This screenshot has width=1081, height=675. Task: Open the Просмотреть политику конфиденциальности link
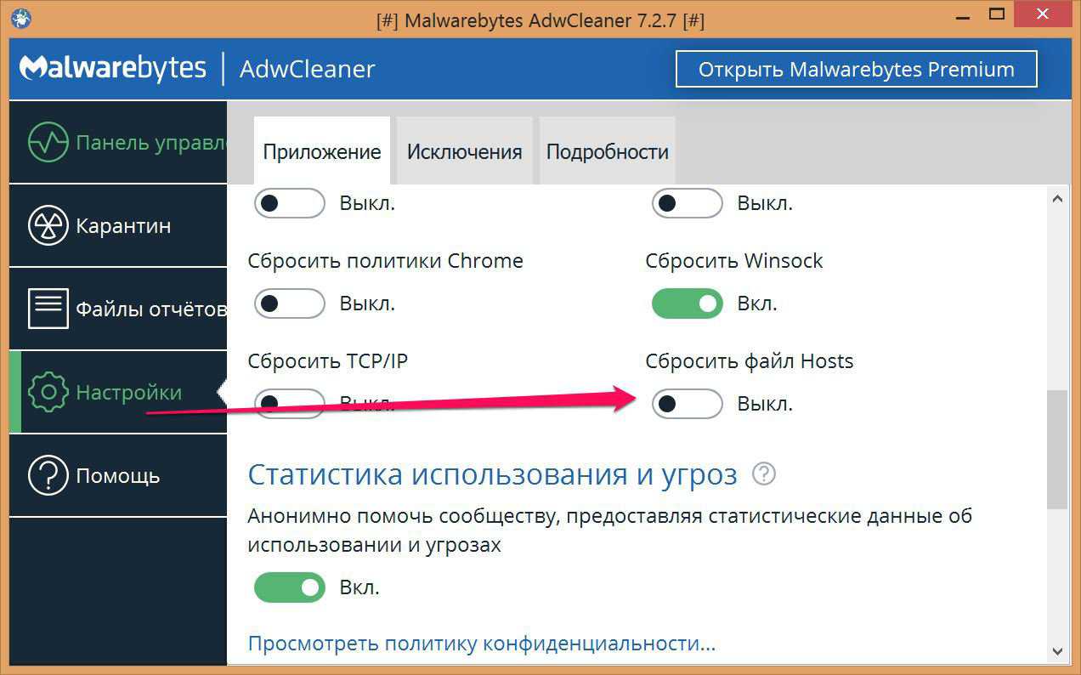click(x=481, y=644)
